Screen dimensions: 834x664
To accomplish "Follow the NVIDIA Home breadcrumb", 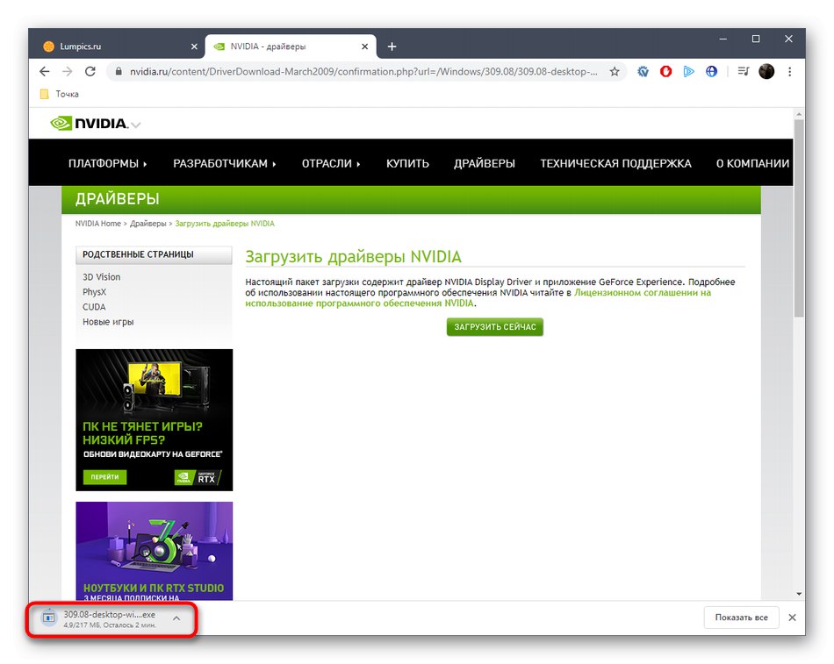I will (x=97, y=224).
